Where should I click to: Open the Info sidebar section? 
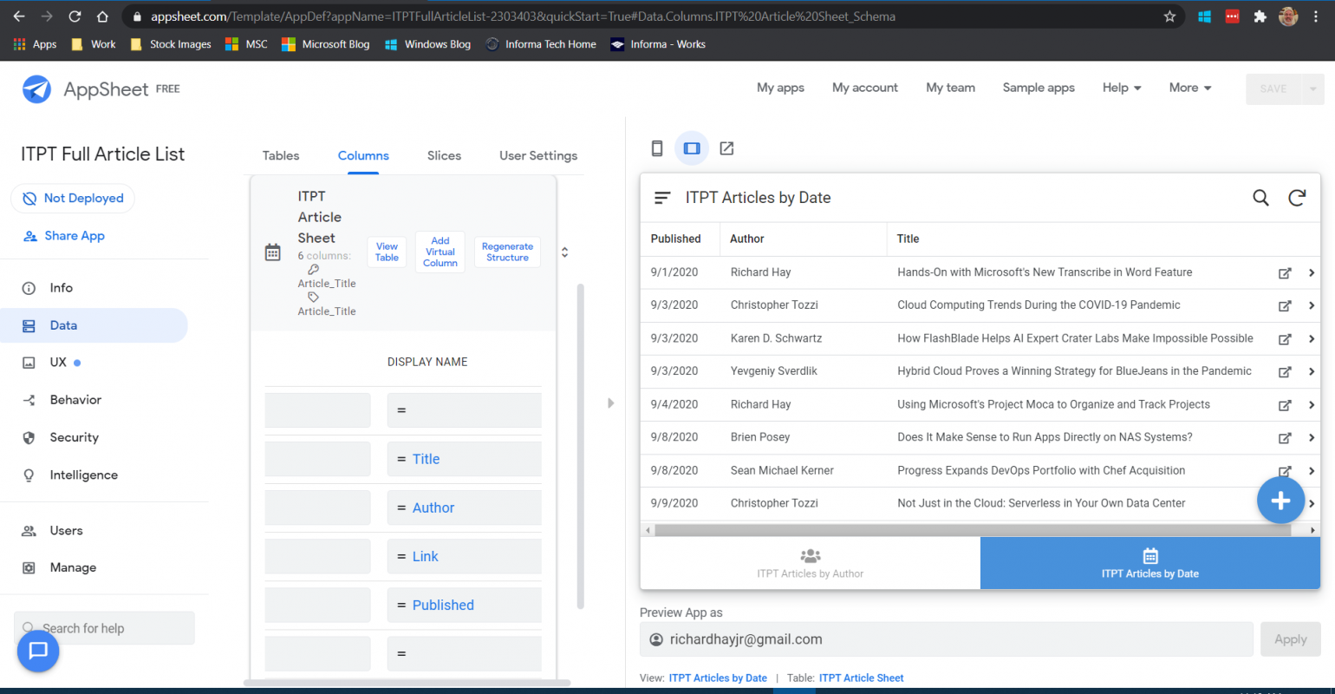click(x=61, y=287)
